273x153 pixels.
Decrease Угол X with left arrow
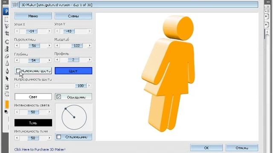click(x=17, y=31)
